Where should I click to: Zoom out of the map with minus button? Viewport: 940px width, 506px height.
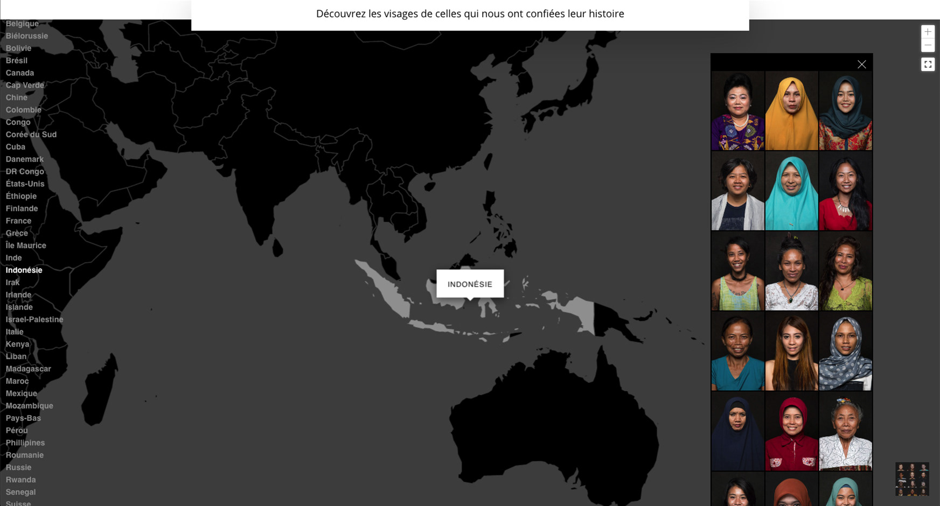pos(928,45)
